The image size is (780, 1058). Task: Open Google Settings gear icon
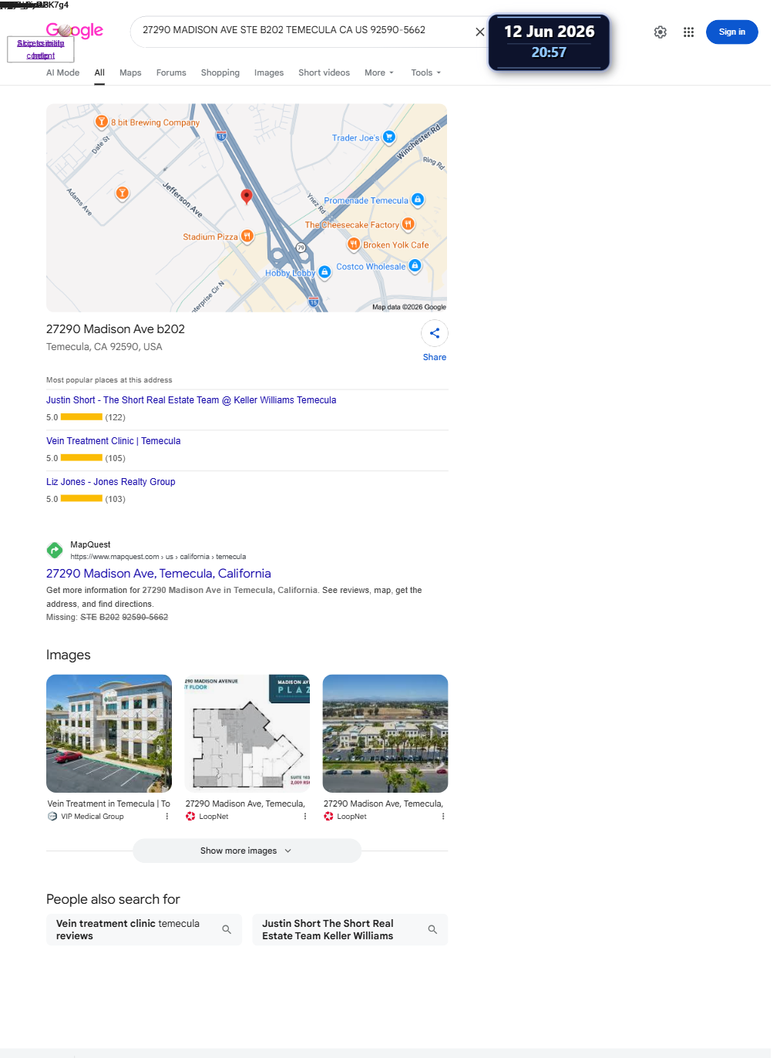[661, 32]
